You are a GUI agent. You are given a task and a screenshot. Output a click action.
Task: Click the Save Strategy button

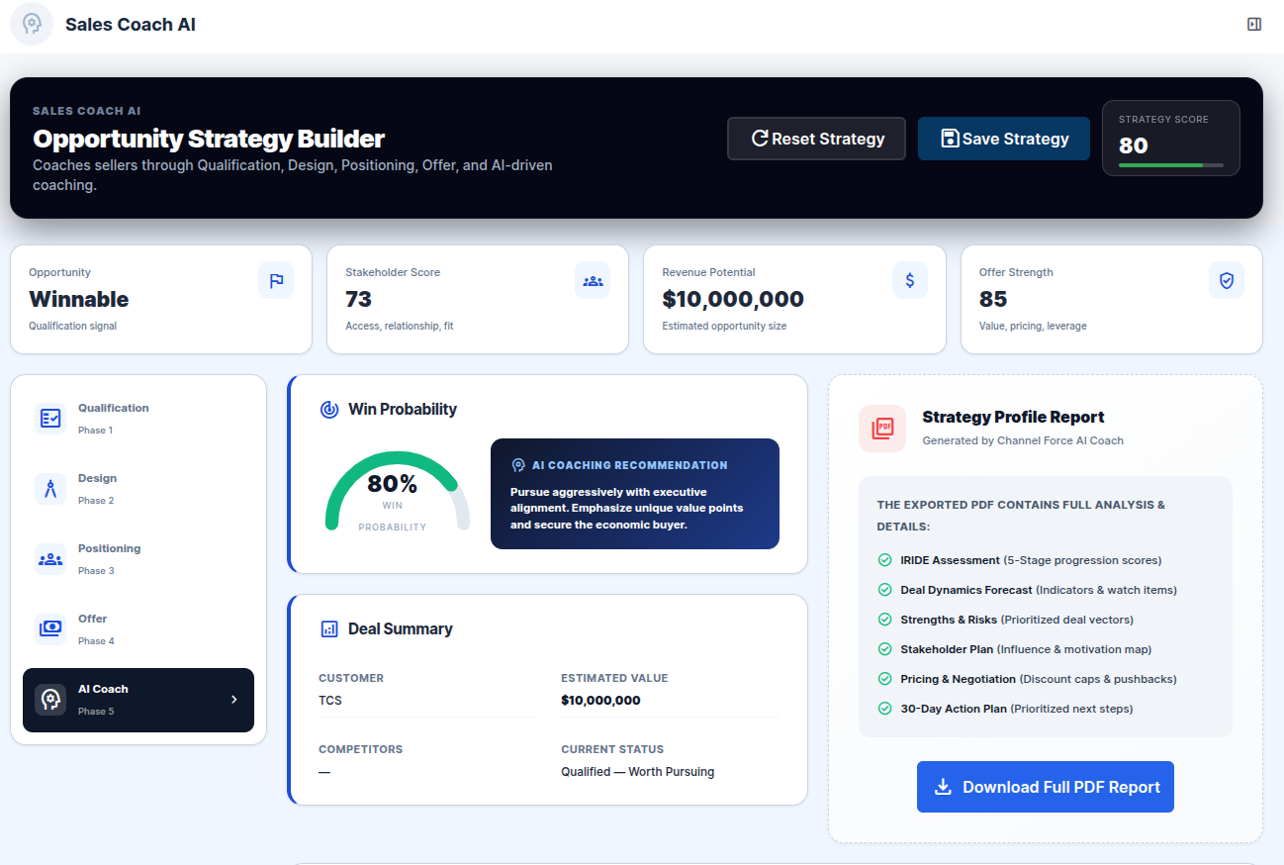coord(1004,139)
